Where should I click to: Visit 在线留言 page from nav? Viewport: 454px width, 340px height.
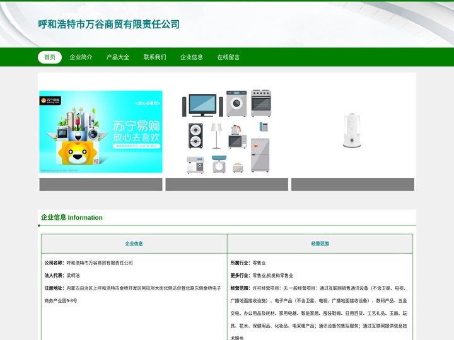point(228,57)
